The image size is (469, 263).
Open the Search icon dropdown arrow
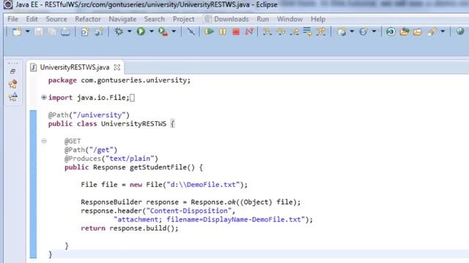[x=443, y=31]
